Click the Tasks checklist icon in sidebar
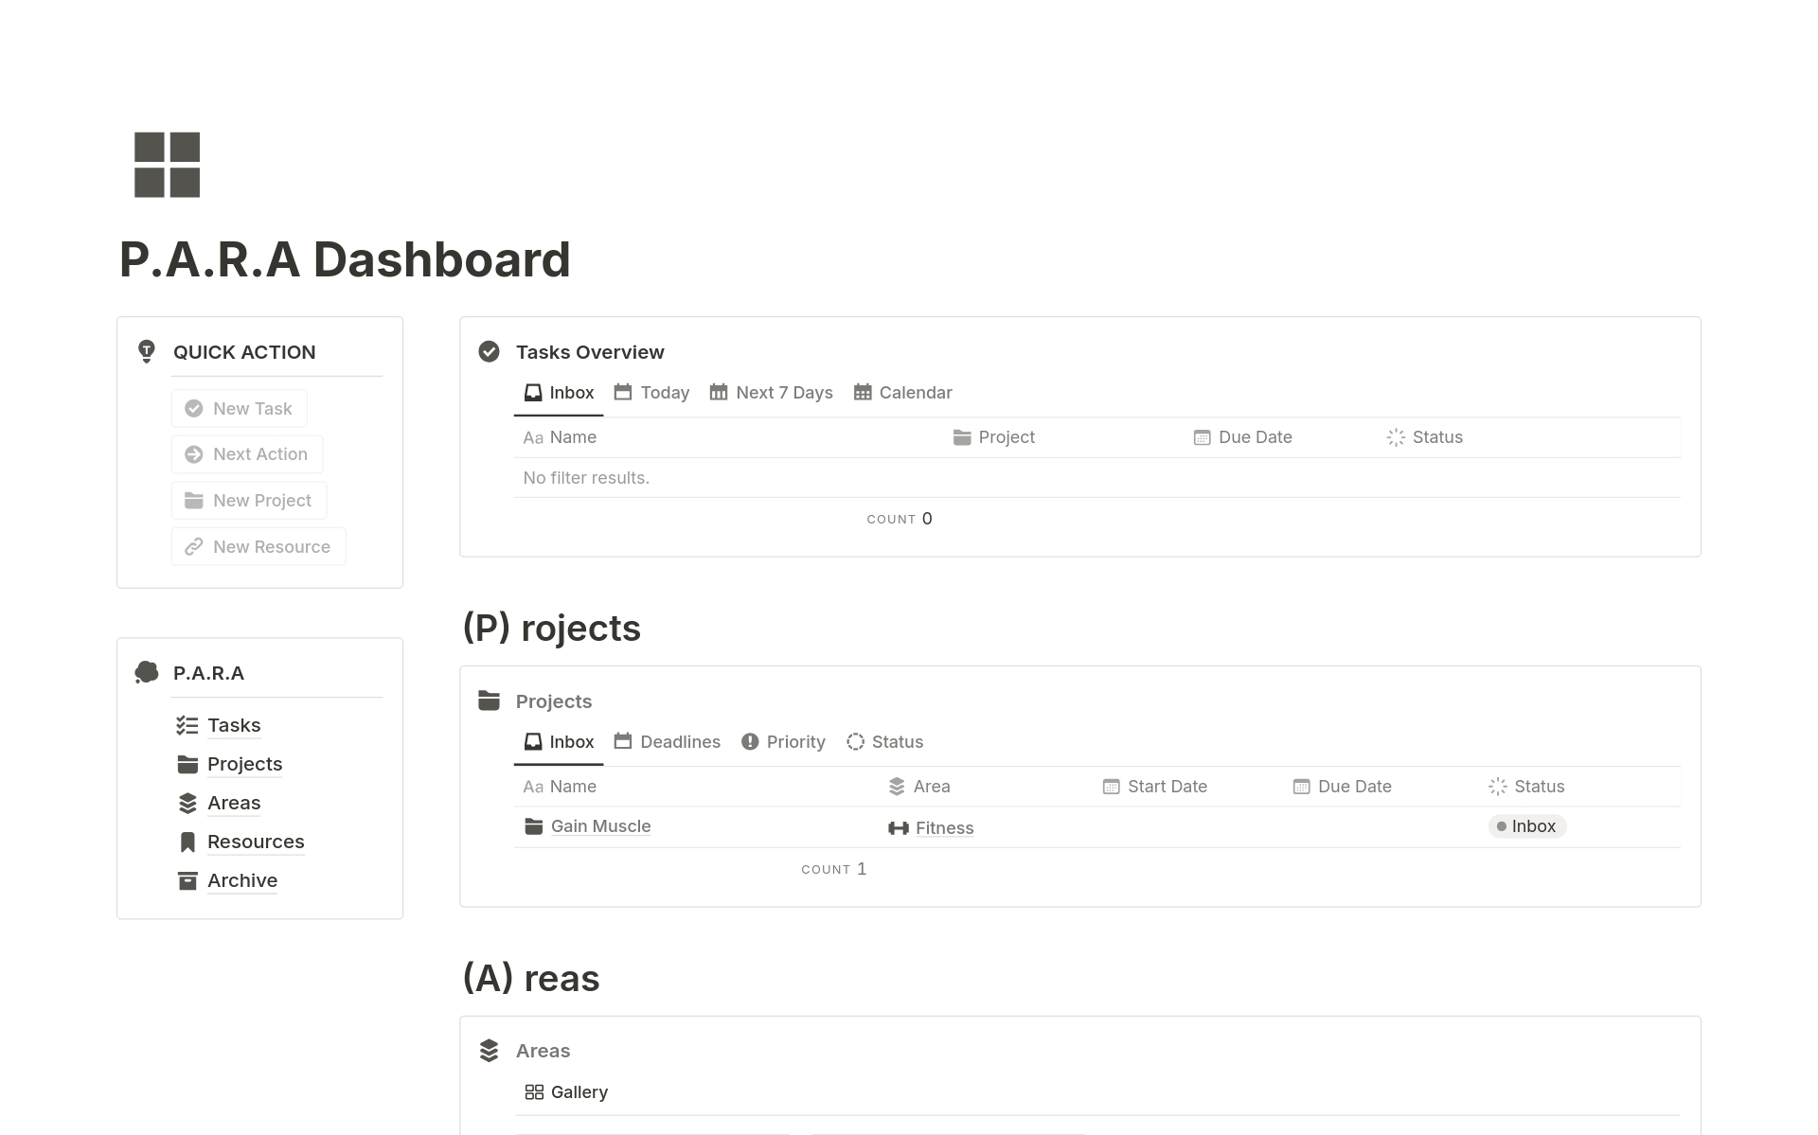 [x=187, y=724]
